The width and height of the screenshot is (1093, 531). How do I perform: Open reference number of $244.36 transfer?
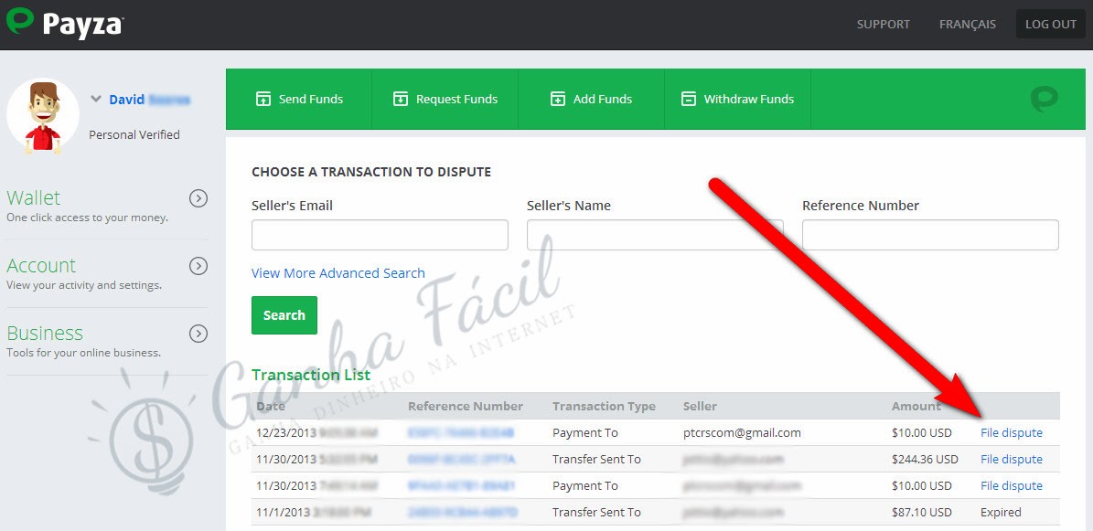click(461, 459)
